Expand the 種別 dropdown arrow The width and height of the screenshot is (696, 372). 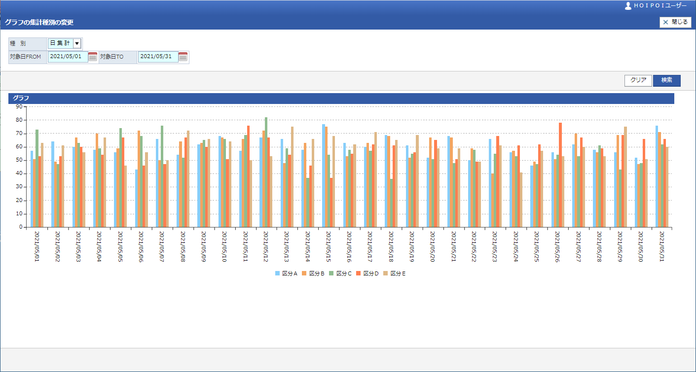pyautogui.click(x=76, y=43)
